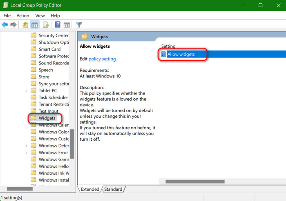Go up one level folder icon
This screenshot has width=286, height=201.
(x=25, y=24)
